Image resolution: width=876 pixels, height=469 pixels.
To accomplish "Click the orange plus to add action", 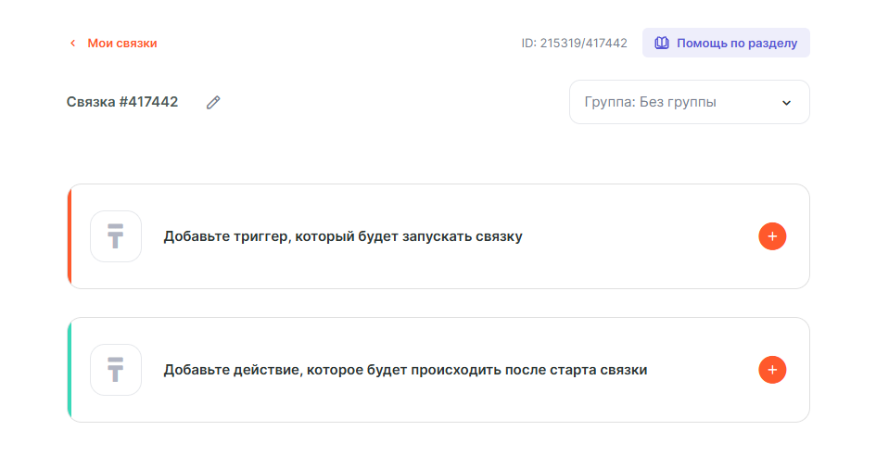I will [x=772, y=370].
